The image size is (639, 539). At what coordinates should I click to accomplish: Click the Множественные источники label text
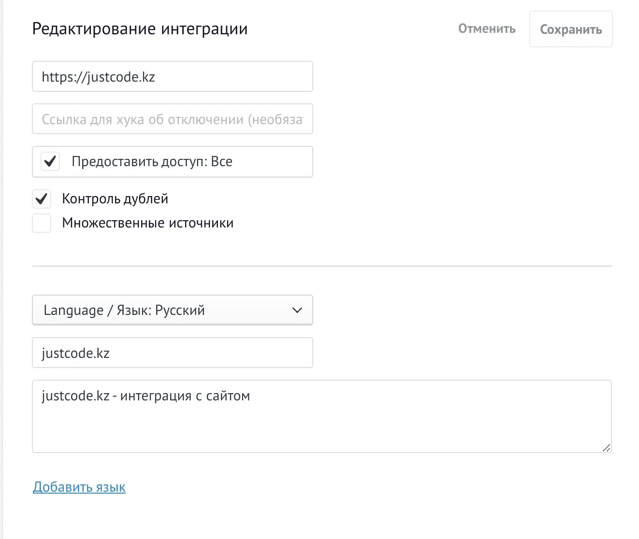pos(148,223)
